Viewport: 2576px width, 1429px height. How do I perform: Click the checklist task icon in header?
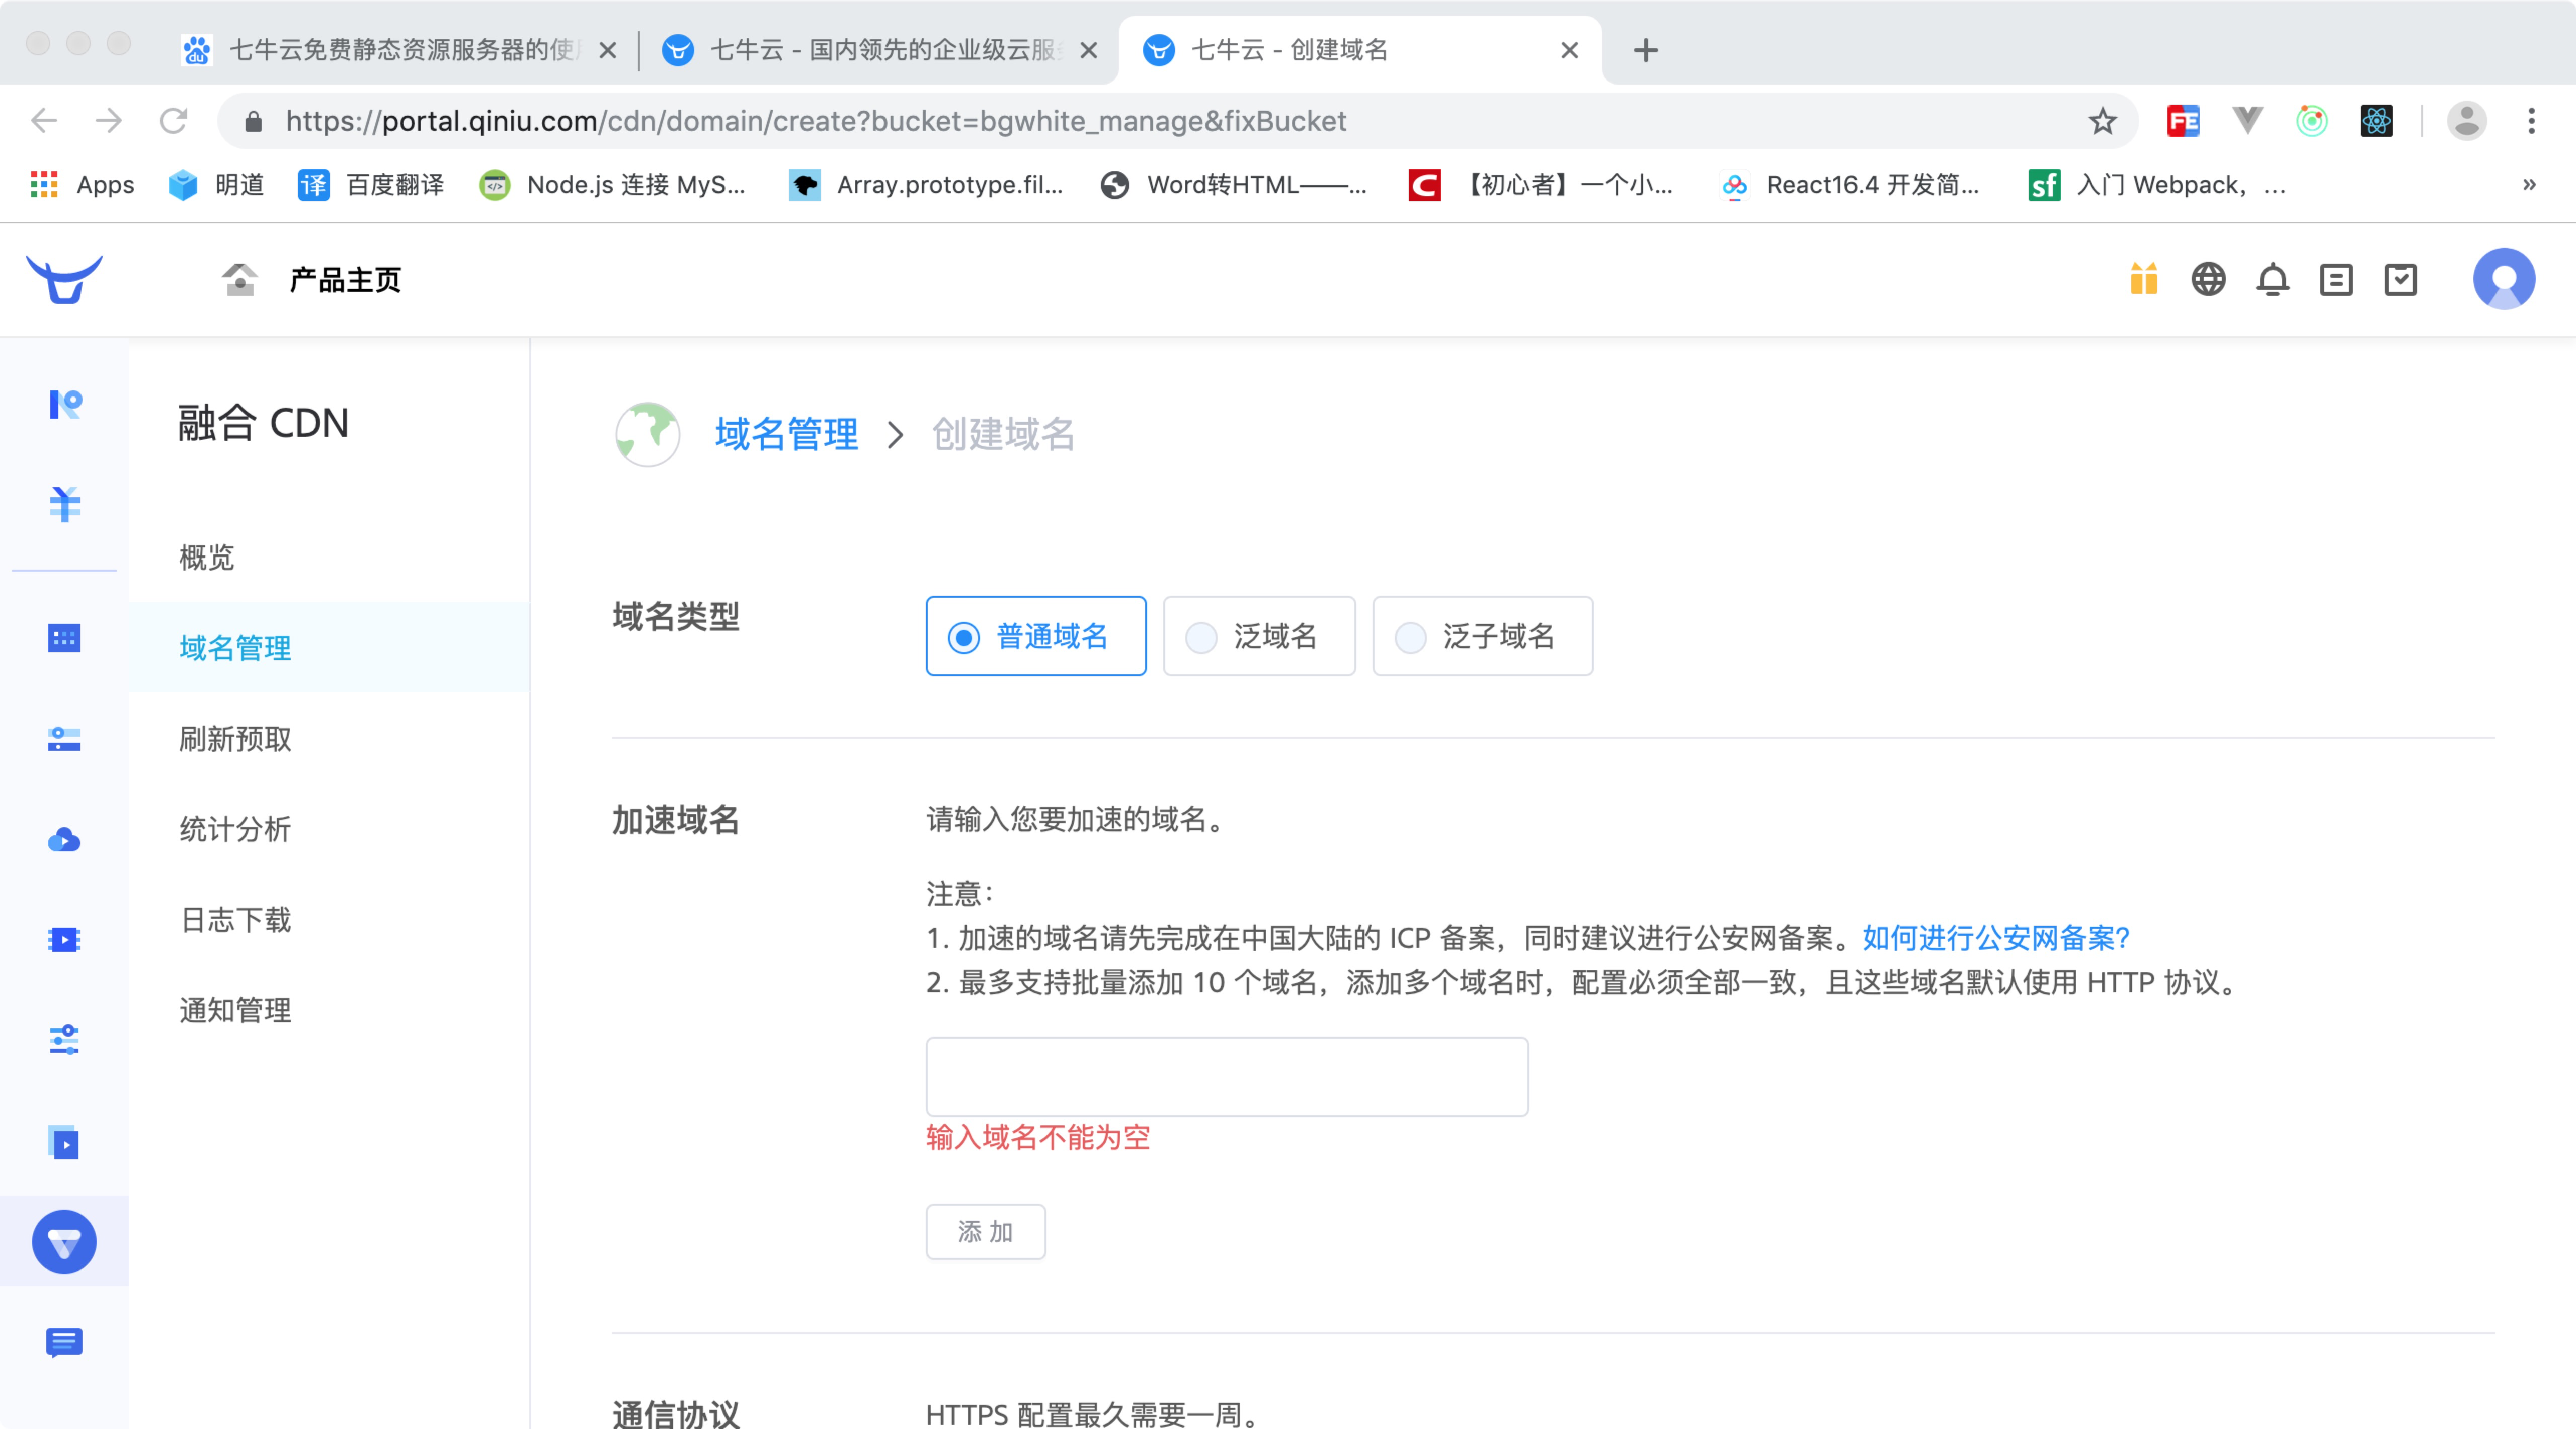coord(2400,279)
